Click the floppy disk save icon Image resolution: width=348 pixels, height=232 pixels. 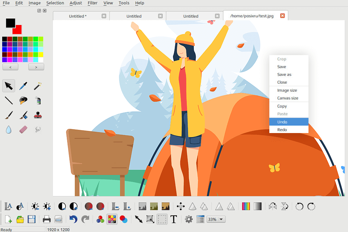click(x=32, y=219)
